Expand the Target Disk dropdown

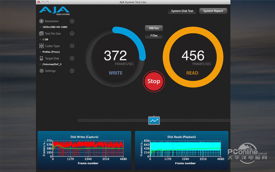[x=72, y=59]
